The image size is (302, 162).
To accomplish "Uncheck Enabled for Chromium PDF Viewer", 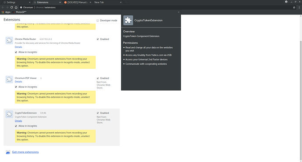I will [x=98, y=78].
